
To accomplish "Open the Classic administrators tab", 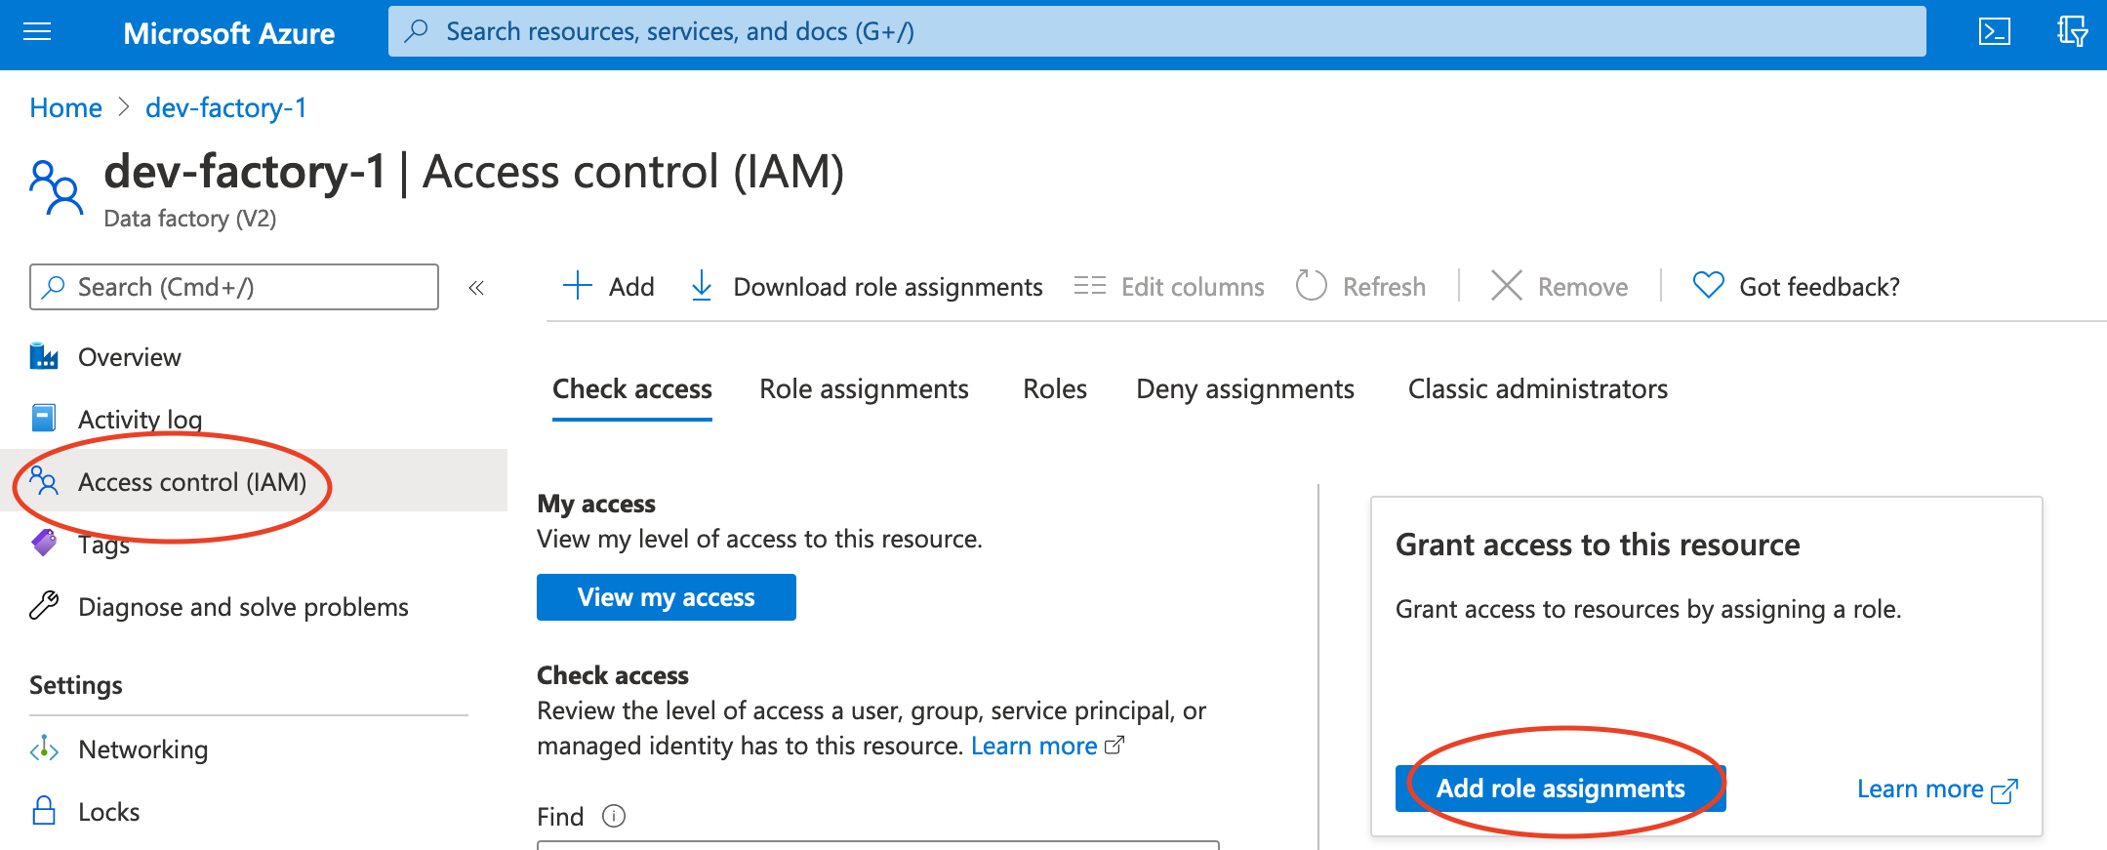I will (x=1537, y=389).
